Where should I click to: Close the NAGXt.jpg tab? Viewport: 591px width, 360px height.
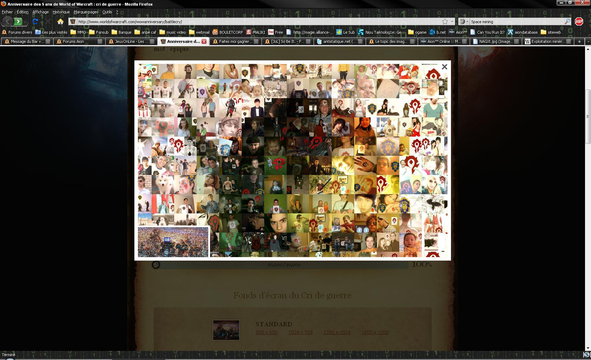pos(516,41)
